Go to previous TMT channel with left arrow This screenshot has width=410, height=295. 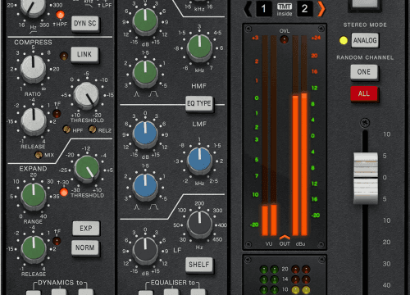248,9
